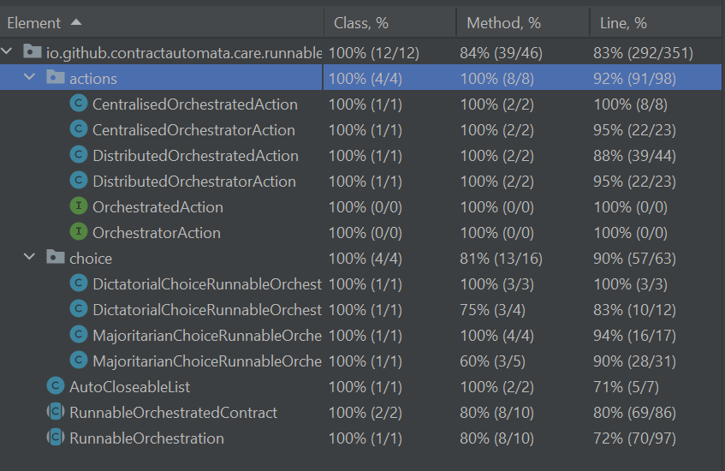Collapse the actions package node

[x=31, y=78]
